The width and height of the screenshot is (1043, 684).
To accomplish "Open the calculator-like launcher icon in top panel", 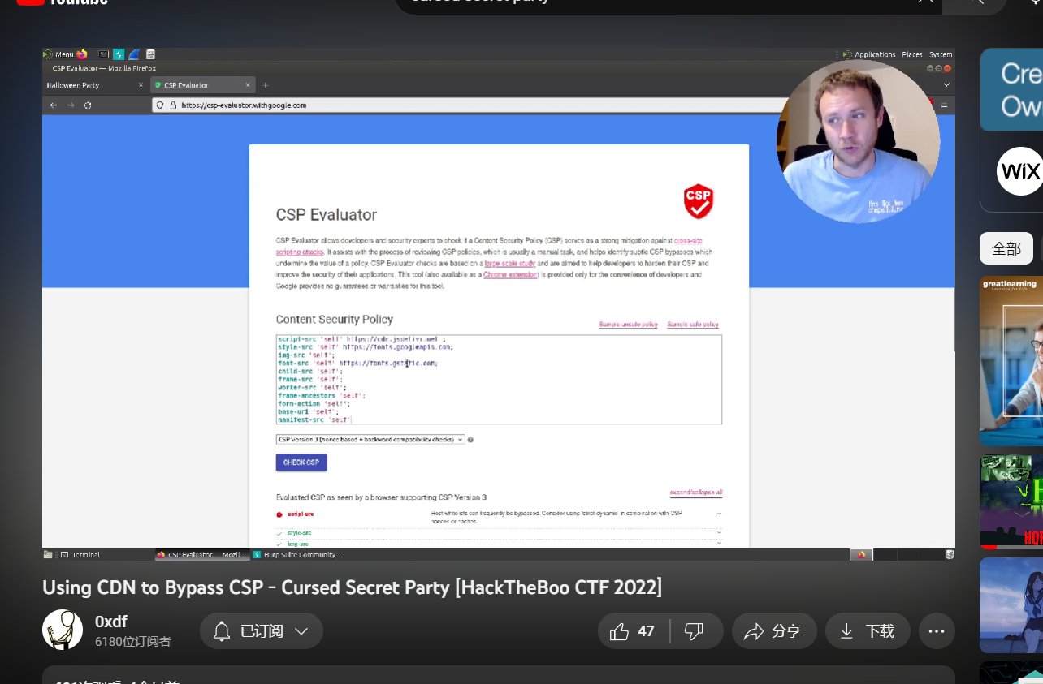I will click(150, 54).
